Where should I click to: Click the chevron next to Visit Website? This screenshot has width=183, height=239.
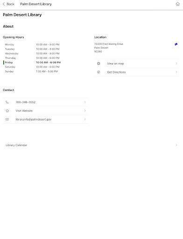coord(85,111)
